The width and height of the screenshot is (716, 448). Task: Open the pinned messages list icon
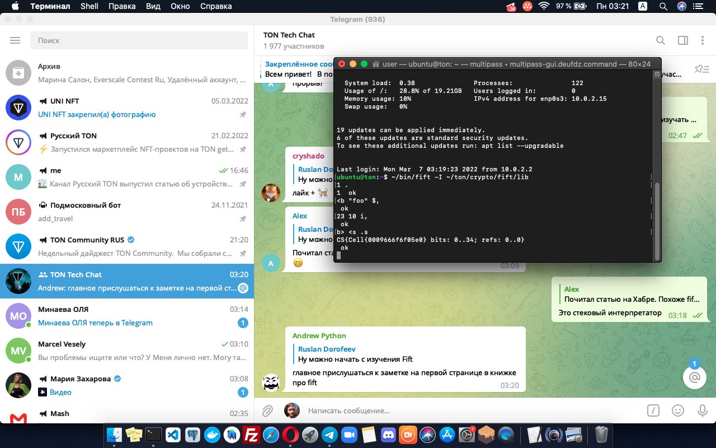pos(701,69)
